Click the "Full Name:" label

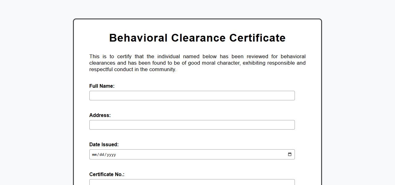102,86
